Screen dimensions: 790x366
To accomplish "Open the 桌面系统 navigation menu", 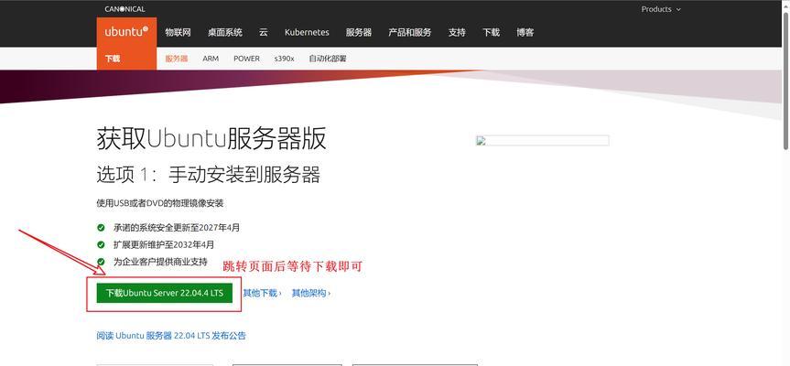I will pos(224,32).
